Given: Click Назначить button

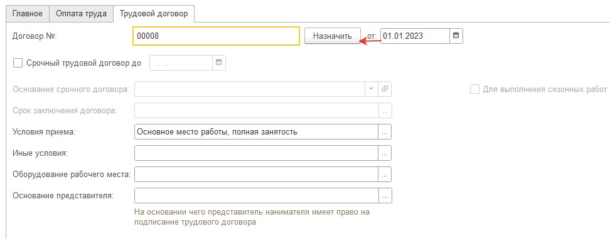Looking at the screenshot, I should point(333,36).
